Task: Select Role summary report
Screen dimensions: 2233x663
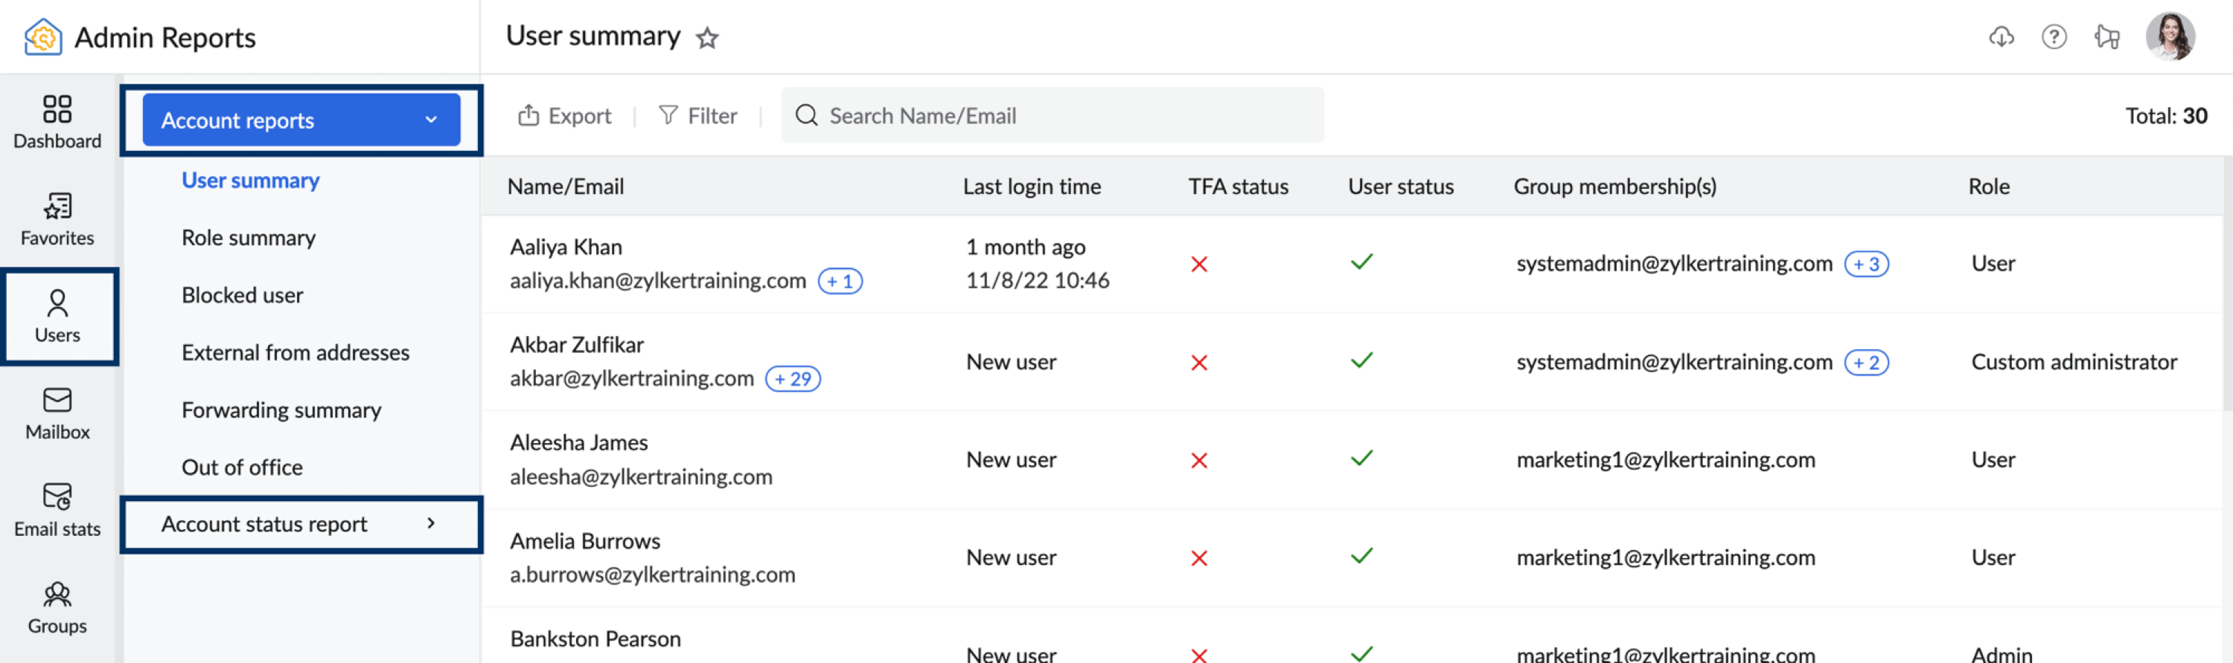Action: [248, 237]
